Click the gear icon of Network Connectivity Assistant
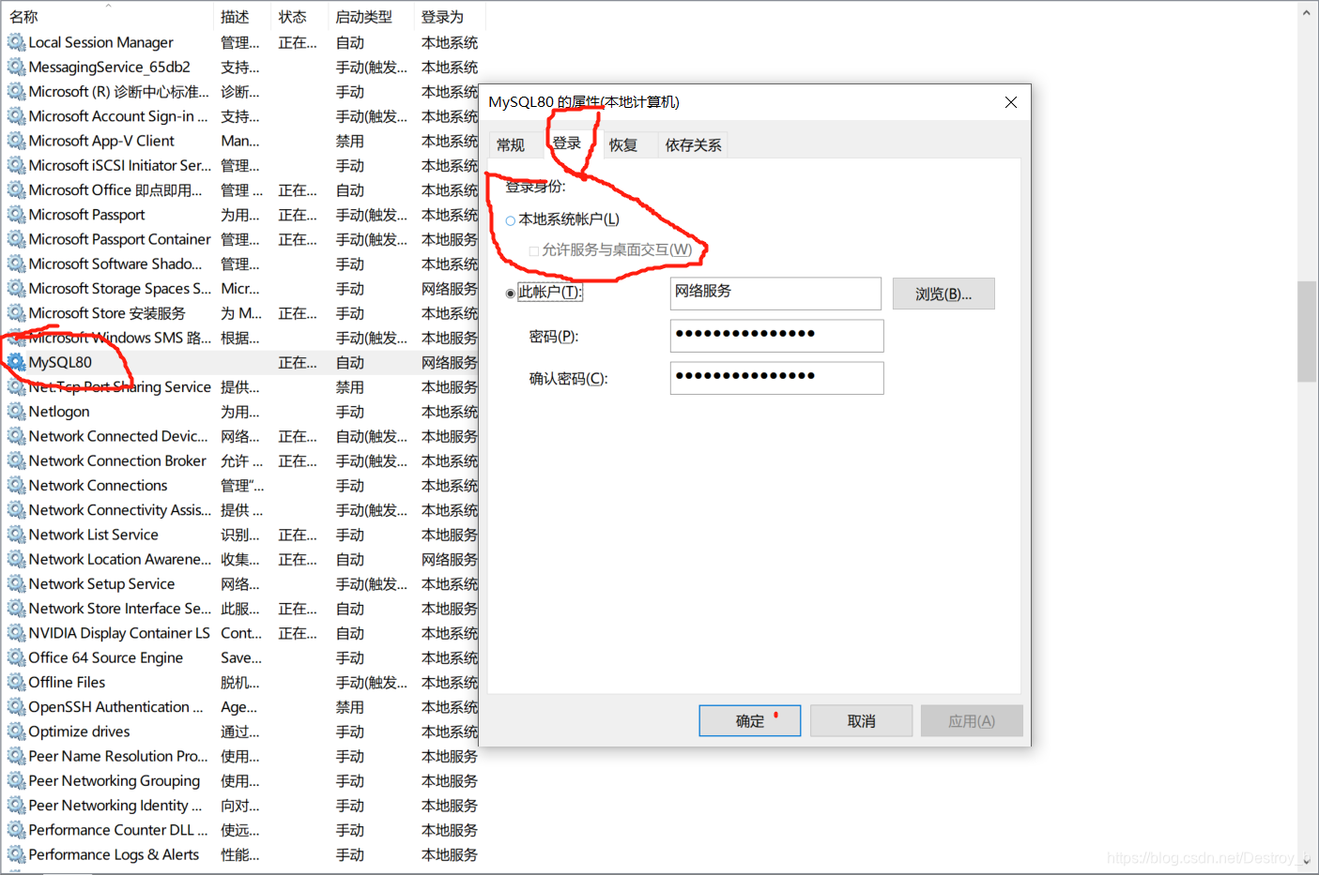The image size is (1319, 875). (16, 510)
